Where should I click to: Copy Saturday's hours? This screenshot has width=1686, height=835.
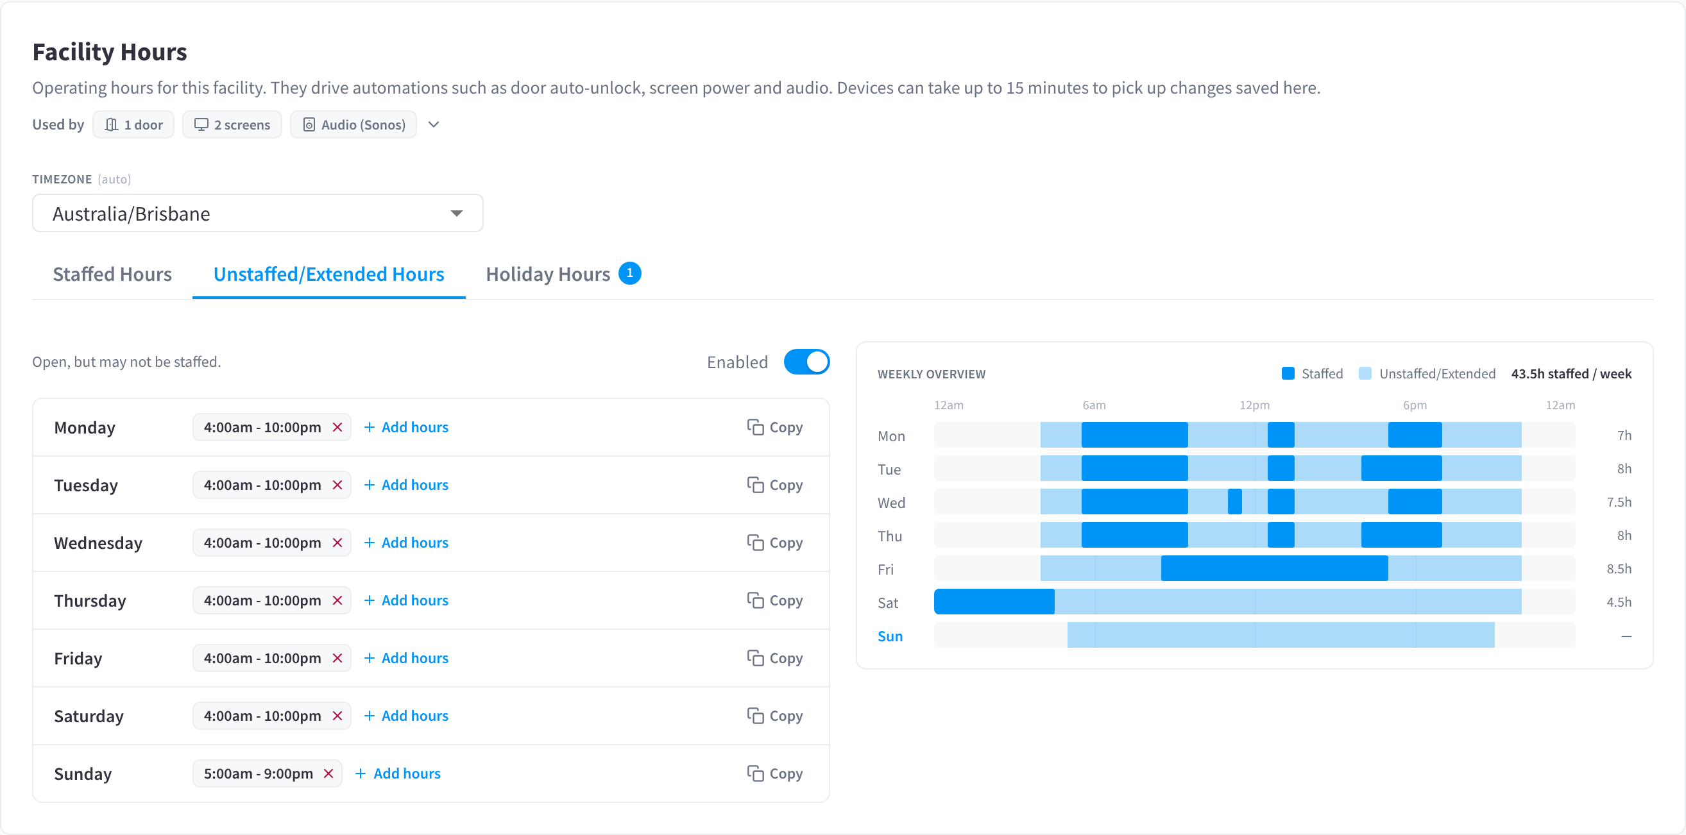click(775, 715)
